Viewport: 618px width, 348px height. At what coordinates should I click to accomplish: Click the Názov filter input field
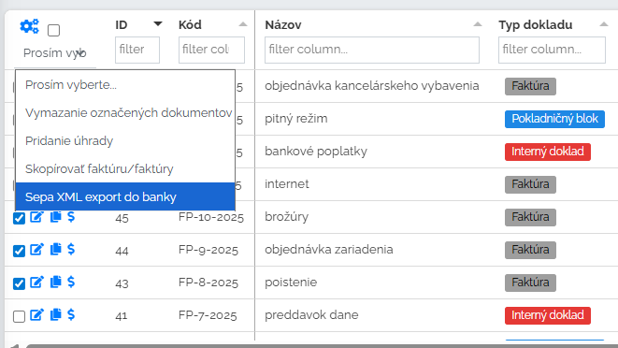pos(372,50)
